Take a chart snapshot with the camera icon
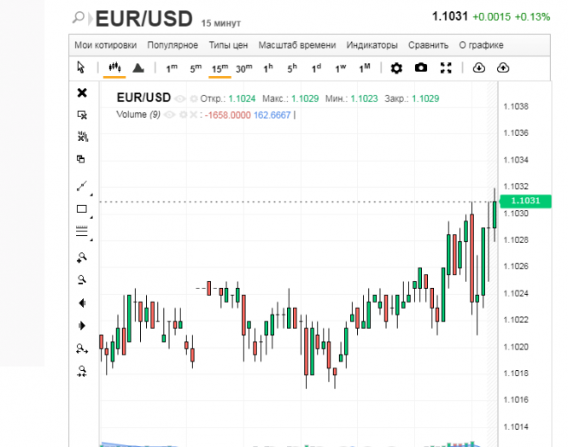 (x=420, y=68)
